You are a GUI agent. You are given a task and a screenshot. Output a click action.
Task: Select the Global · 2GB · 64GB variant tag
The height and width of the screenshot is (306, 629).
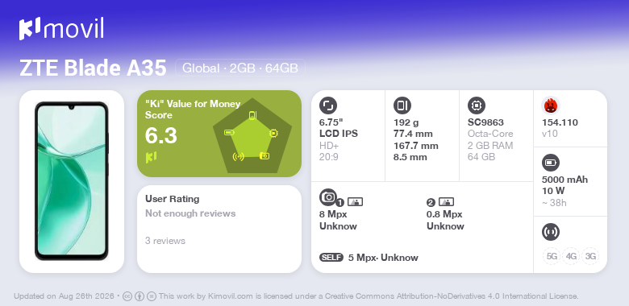tap(240, 68)
